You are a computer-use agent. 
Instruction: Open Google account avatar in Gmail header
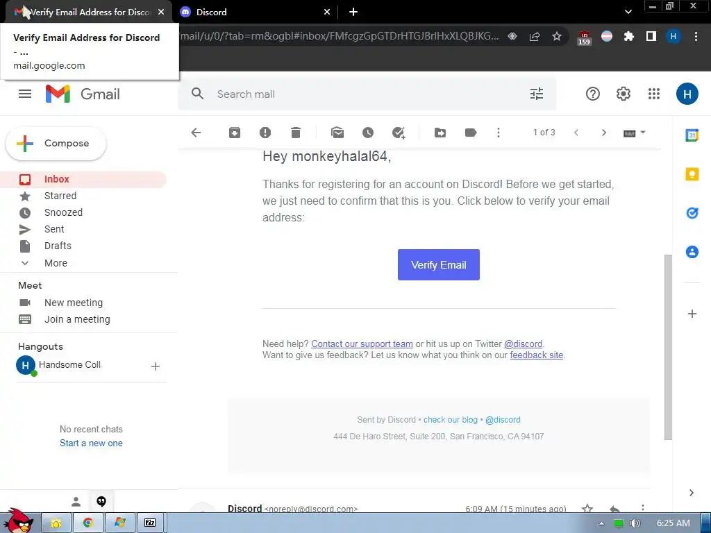tap(687, 94)
